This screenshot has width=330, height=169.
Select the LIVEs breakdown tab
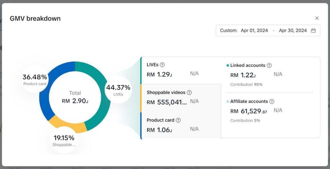pyautogui.click(x=181, y=71)
